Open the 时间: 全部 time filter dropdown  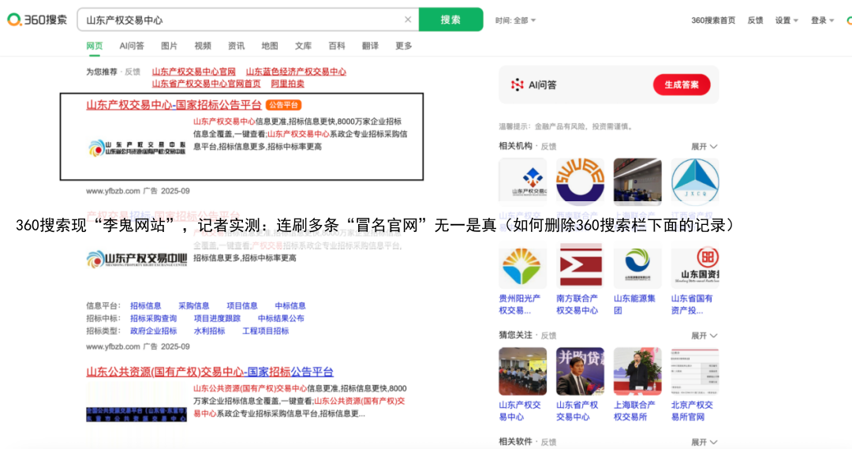click(x=515, y=21)
